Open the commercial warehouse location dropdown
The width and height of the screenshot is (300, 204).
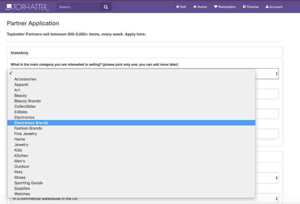pos(145,199)
